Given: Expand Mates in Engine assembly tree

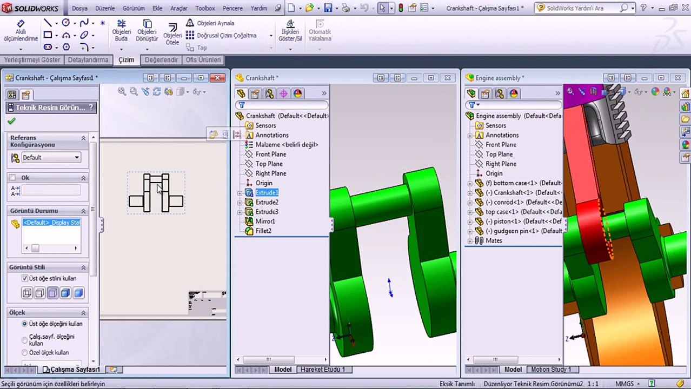Looking at the screenshot, I should click(470, 240).
